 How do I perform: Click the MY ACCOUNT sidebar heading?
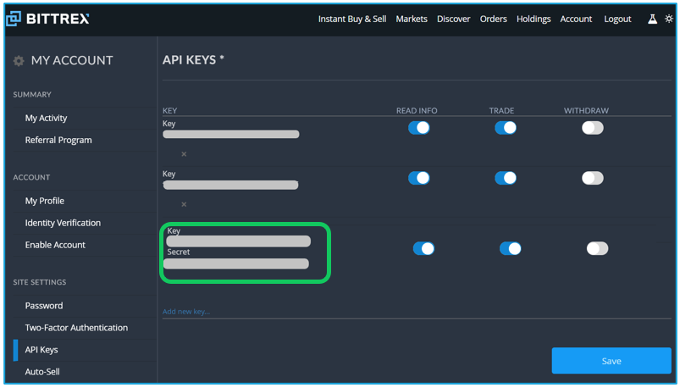pos(72,60)
